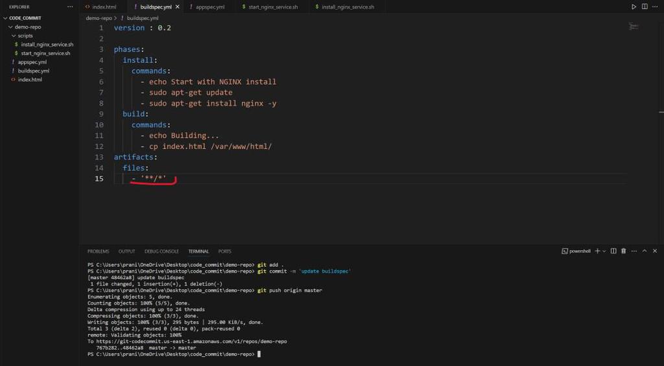Click the 'phases:' line

[x=129, y=49]
